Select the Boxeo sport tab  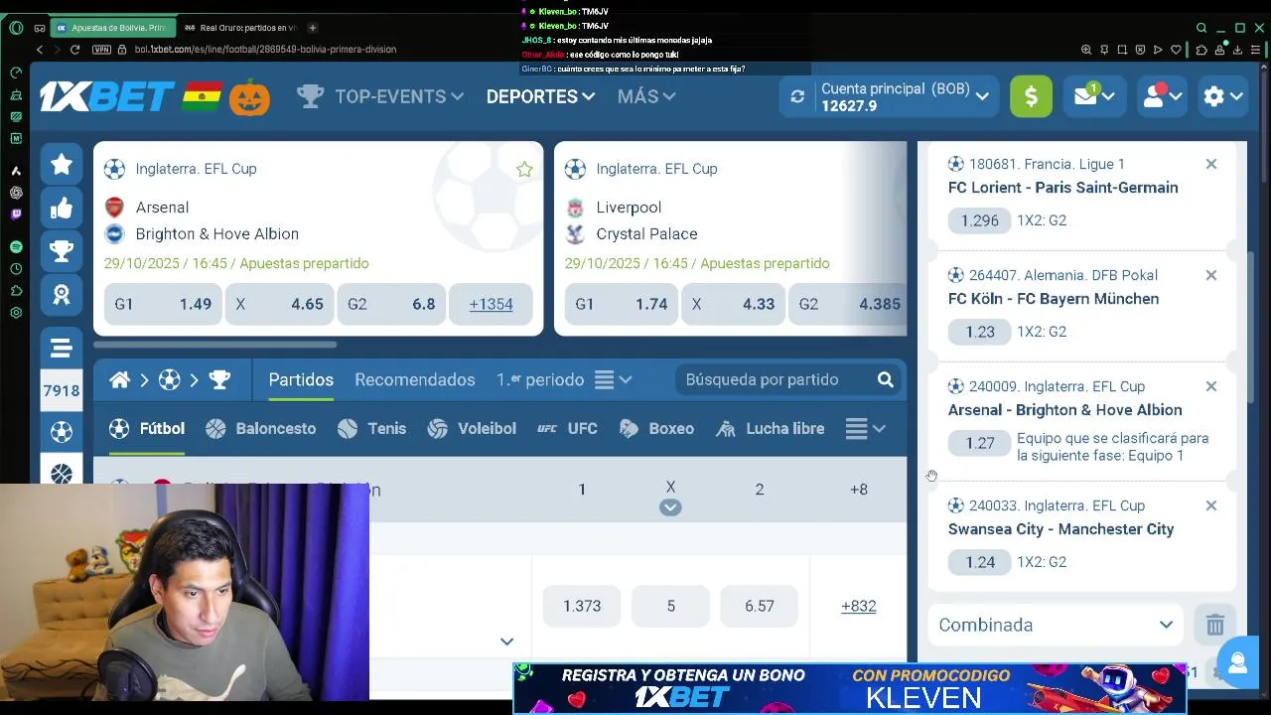[656, 428]
